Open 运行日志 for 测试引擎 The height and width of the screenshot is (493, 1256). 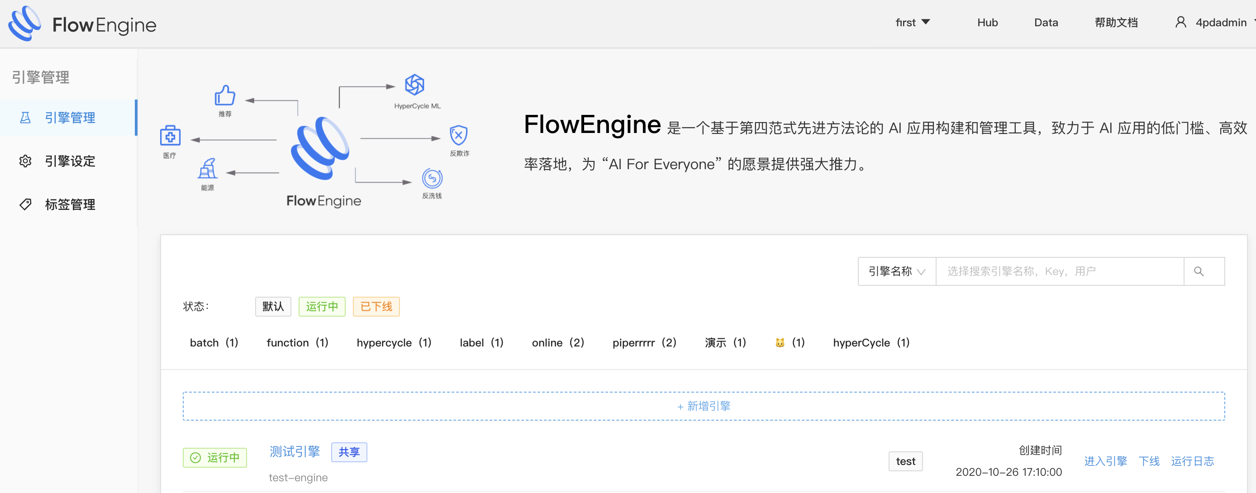[1192, 461]
